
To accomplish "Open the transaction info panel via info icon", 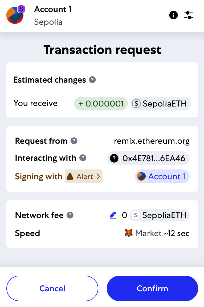I will (x=174, y=15).
